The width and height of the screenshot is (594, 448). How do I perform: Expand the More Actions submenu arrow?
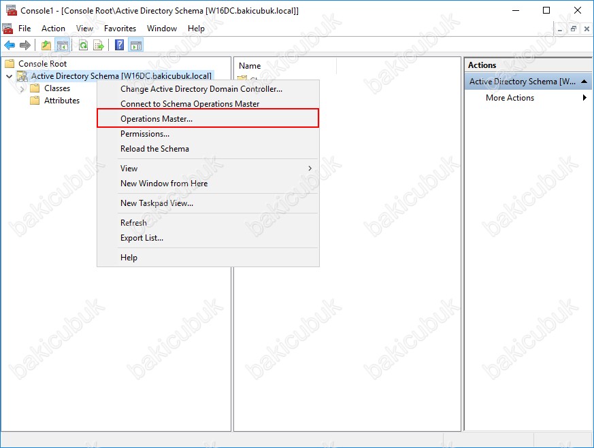(584, 98)
